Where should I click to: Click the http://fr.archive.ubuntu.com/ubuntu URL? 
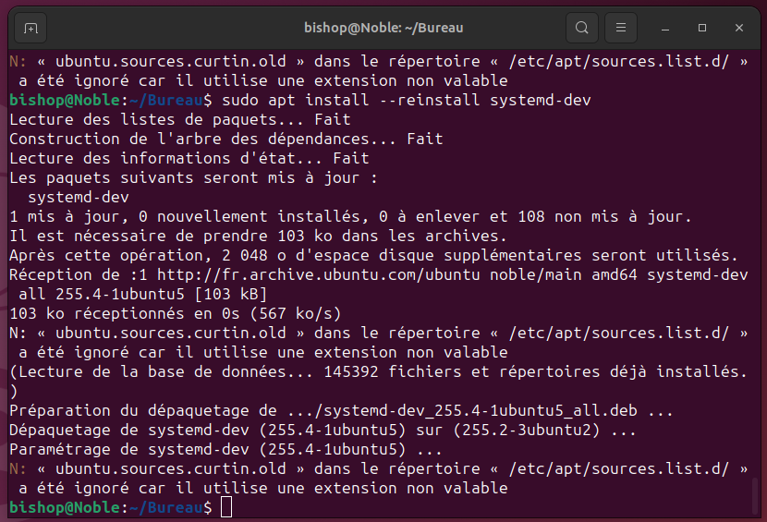pos(319,275)
